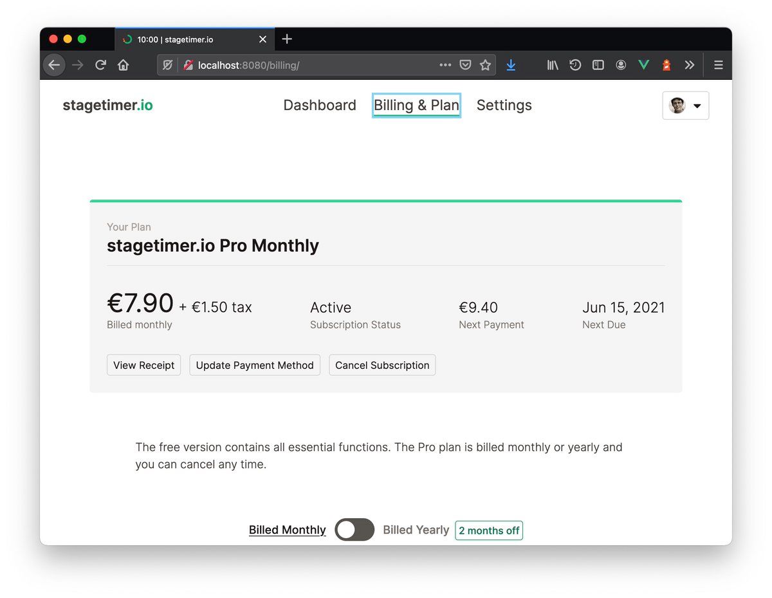Show the sidebar panel

coord(598,65)
